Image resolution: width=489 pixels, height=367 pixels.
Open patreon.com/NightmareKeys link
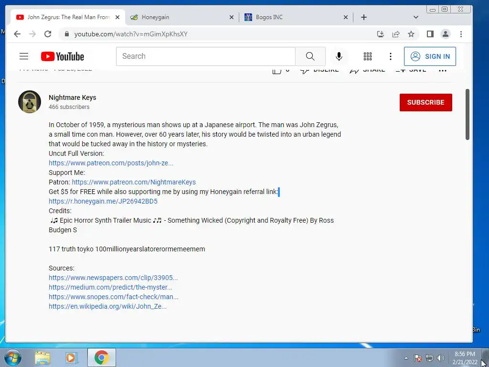[x=134, y=182]
